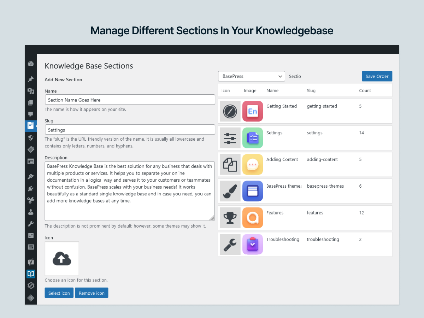Click inside the Description text area
The width and height of the screenshot is (424, 318).
pyautogui.click(x=130, y=191)
